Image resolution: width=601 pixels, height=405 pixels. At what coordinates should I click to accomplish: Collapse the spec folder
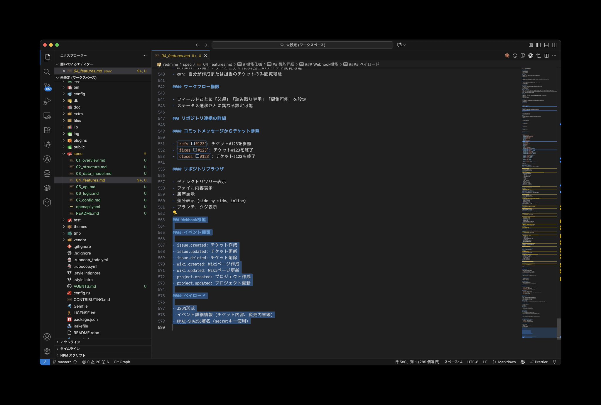[x=64, y=154]
